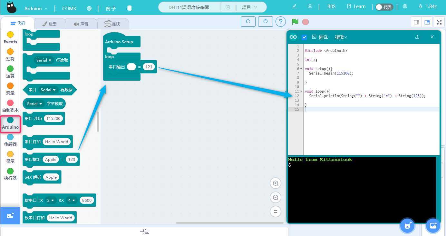
Task: Click the 115200 baud rate field
Action: point(53,118)
